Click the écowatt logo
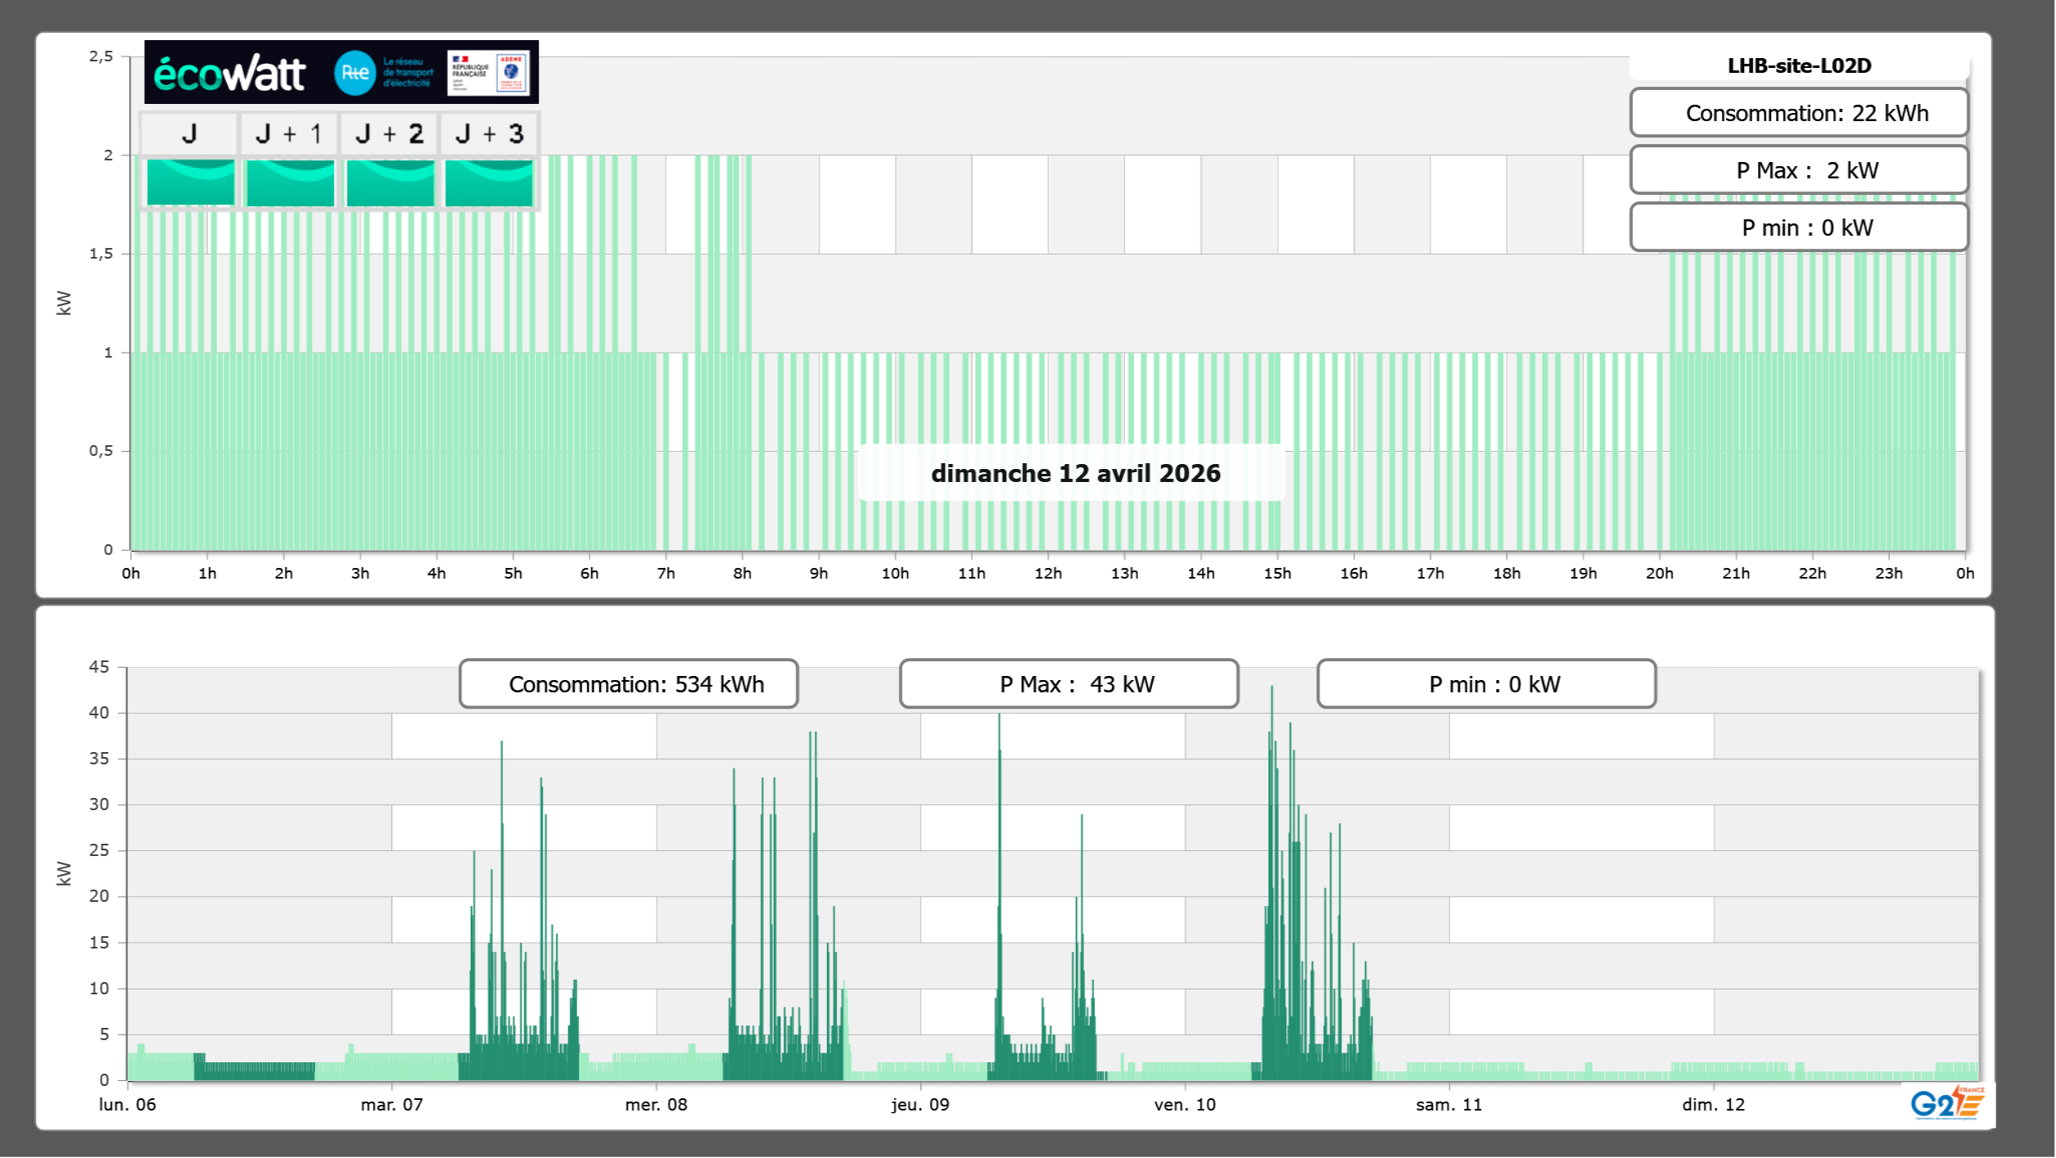 point(230,74)
